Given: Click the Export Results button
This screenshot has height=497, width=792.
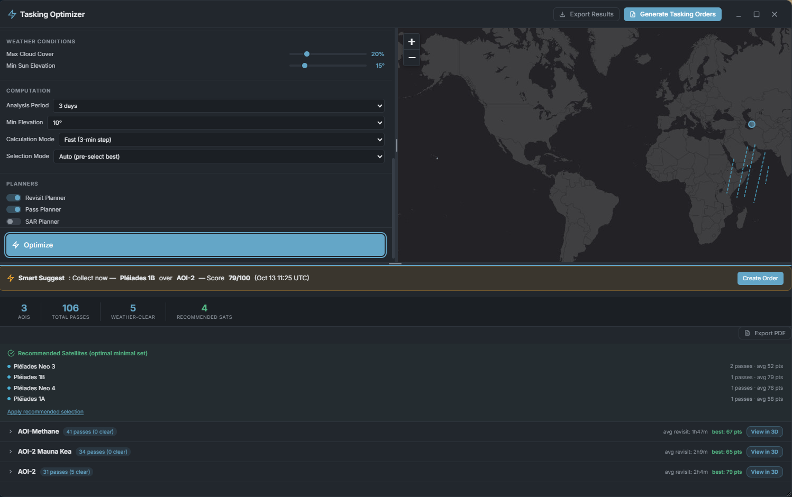Looking at the screenshot, I should coord(586,14).
